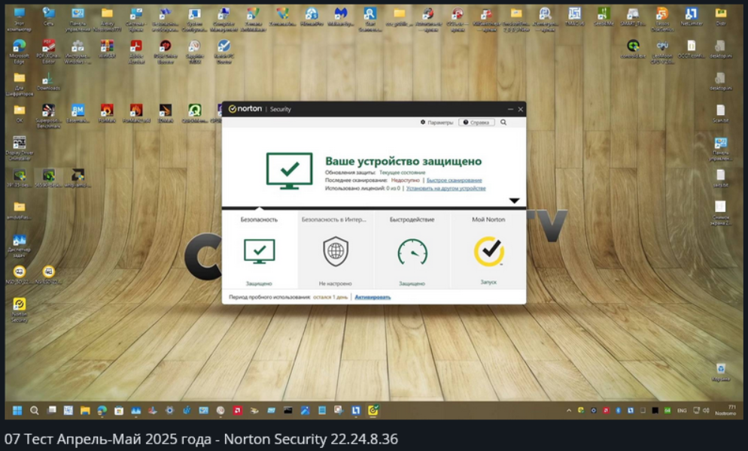
Task: Click 'Ваше устройство защищено' heading
Action: 403,161
